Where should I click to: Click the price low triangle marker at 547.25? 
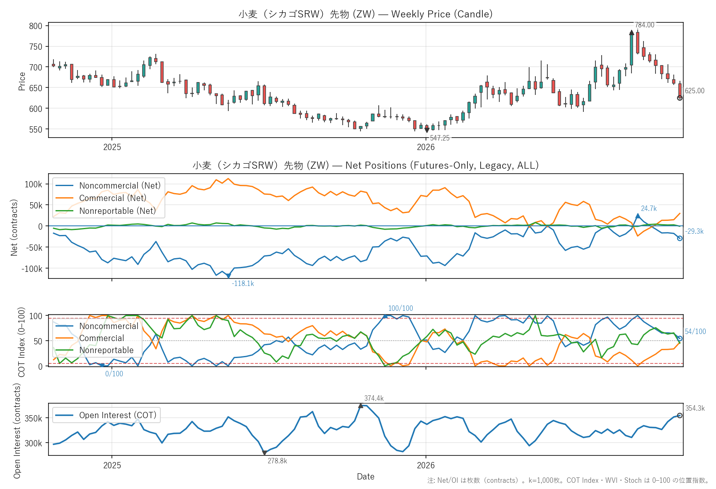427,130
